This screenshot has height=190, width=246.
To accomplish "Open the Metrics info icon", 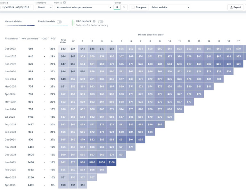I will pyautogui.click(x=64, y=3).
